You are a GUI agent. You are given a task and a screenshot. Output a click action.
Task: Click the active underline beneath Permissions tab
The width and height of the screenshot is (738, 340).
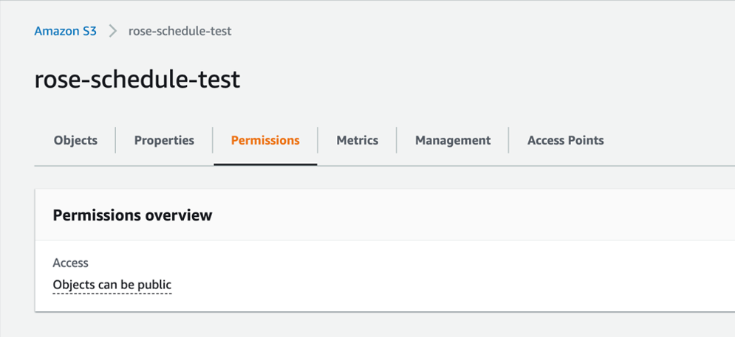point(265,164)
